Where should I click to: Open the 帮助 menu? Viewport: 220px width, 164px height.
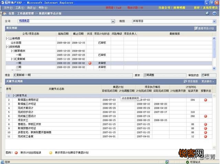(43, 8)
